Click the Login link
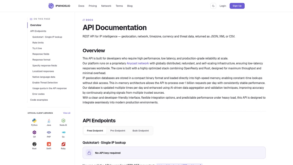This screenshot has height=165, width=293. (223, 6)
